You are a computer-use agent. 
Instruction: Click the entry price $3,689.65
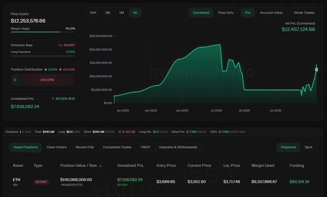(x=166, y=182)
